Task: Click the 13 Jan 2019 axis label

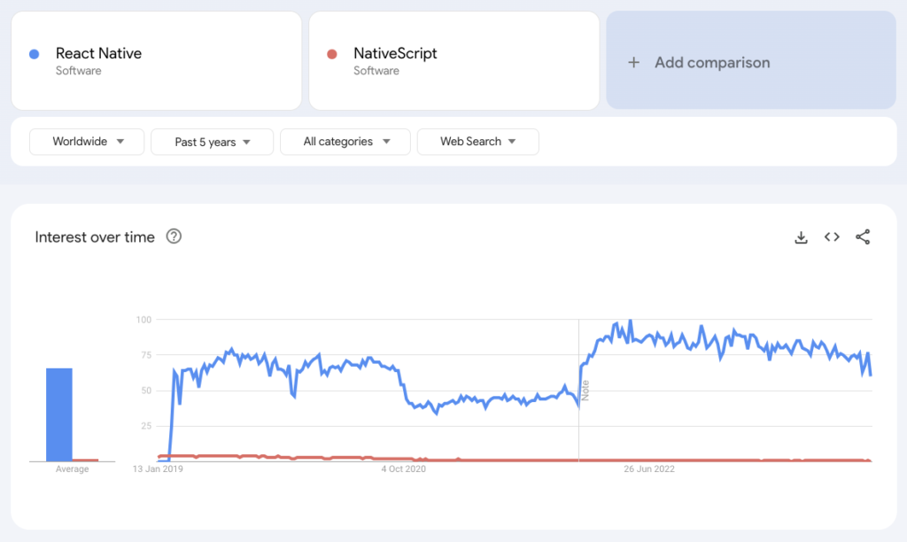Action: [158, 469]
